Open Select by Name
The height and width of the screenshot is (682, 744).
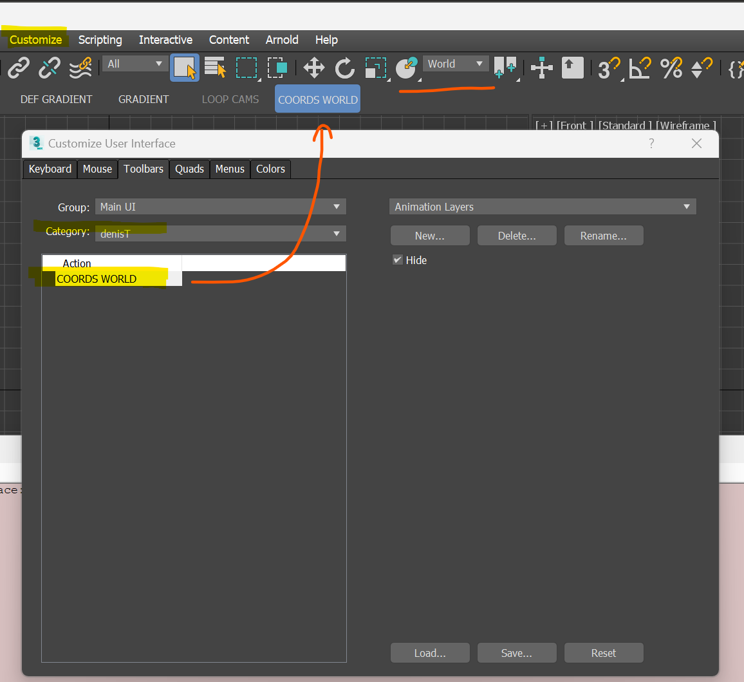[215, 68]
